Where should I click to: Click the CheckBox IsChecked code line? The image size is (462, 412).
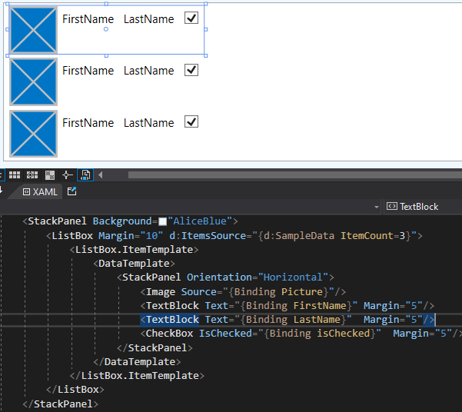301,334
